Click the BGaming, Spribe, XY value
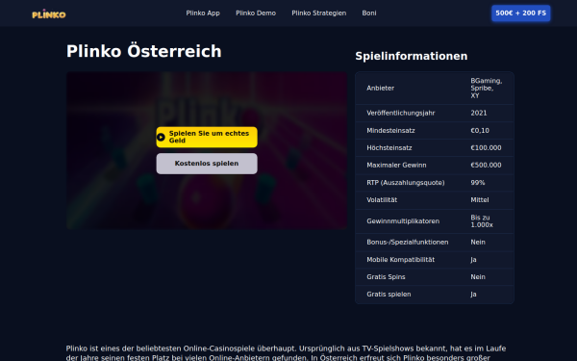The height and width of the screenshot is (361, 577). 486,88
